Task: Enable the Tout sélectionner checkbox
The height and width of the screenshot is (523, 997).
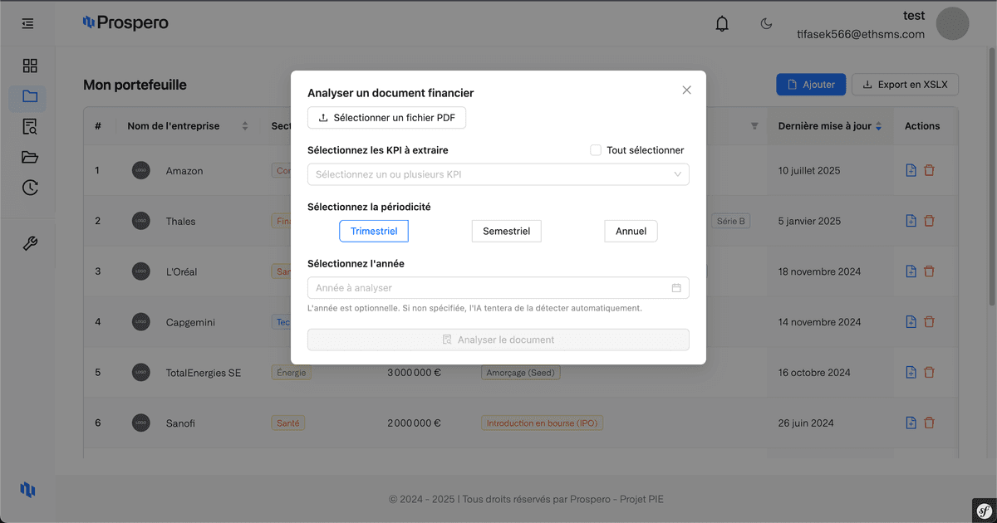Action: (596, 150)
